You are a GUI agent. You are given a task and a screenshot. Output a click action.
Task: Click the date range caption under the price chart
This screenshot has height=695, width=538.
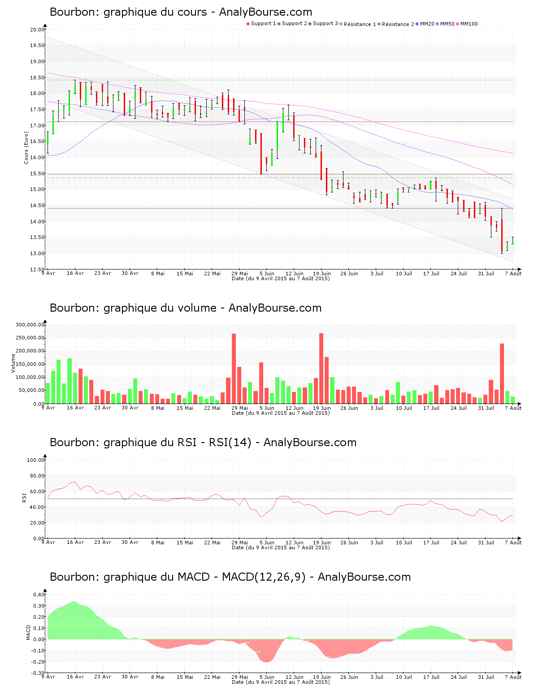[281, 278]
